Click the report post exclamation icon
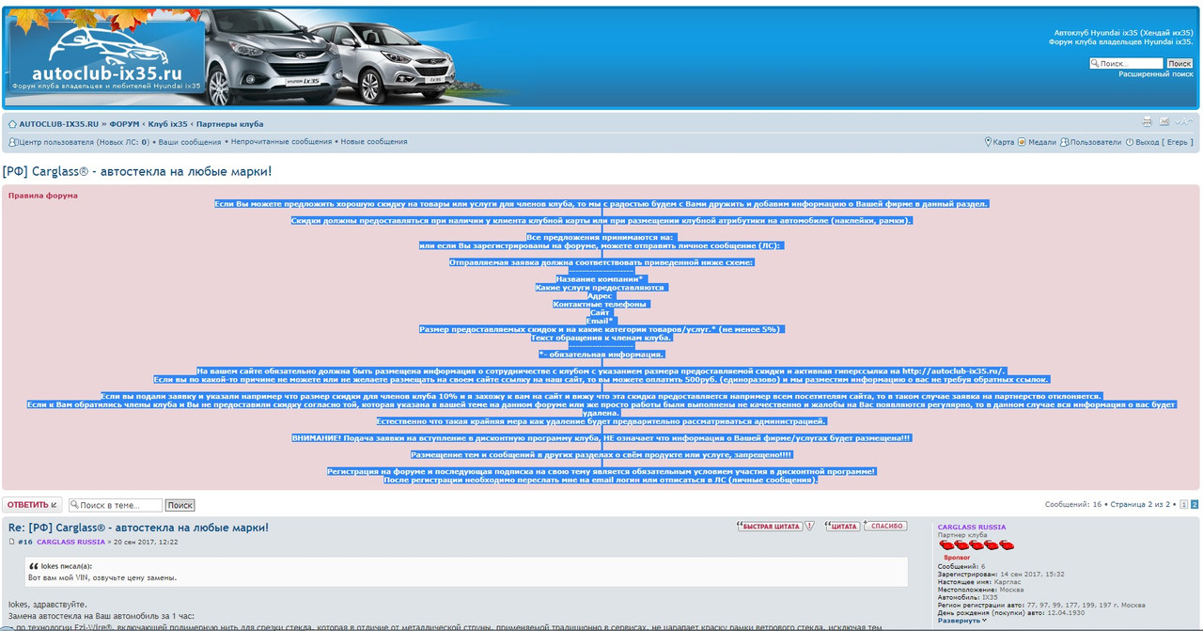The height and width of the screenshot is (631, 1203). pos(811,527)
